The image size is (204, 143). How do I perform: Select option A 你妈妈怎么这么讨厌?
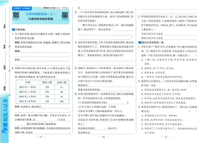pos(159,115)
